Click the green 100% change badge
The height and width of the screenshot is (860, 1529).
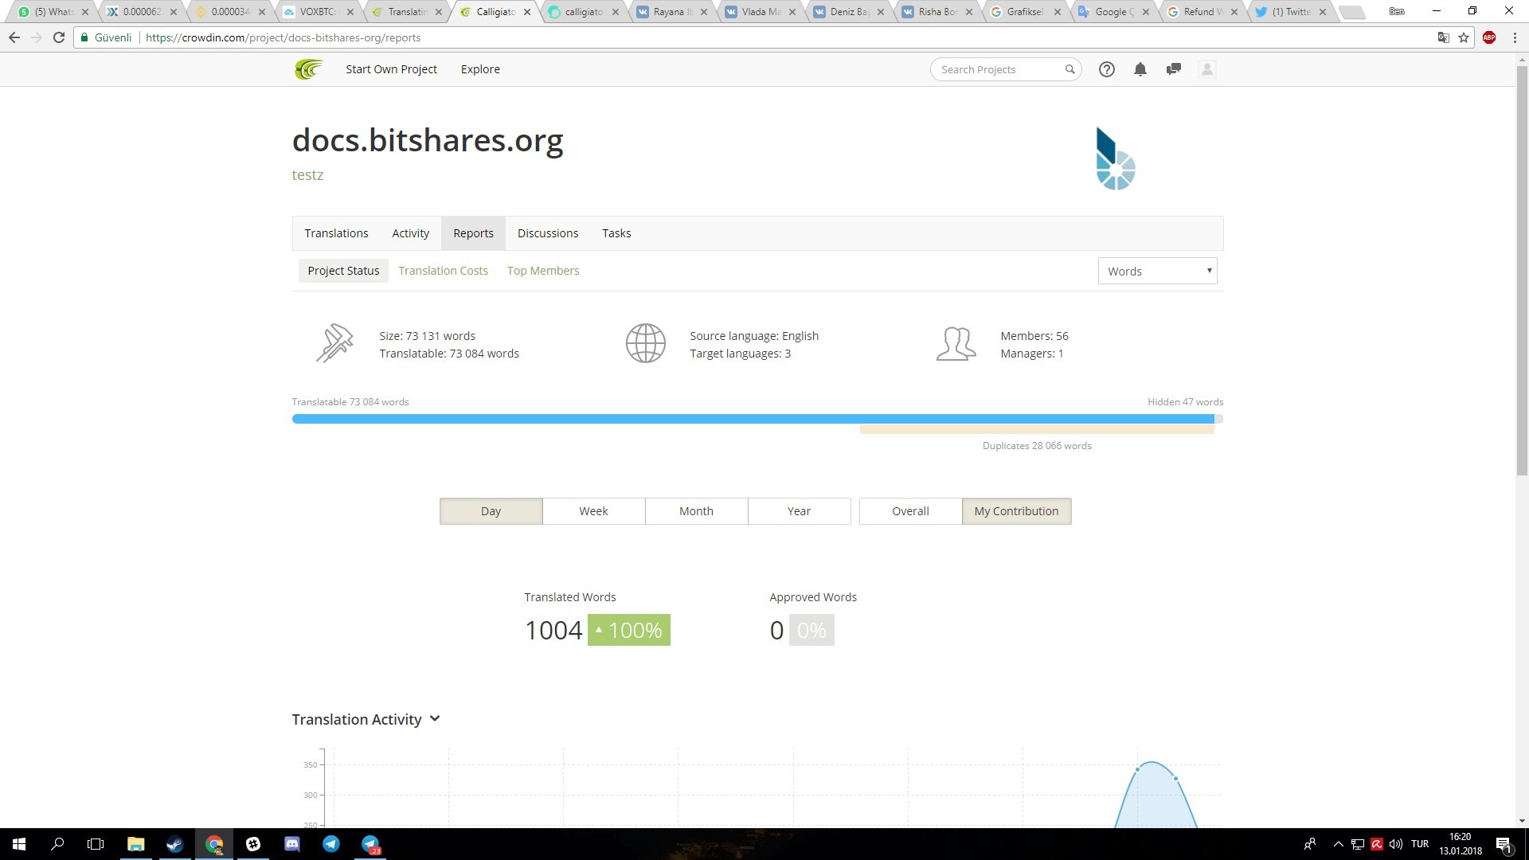(x=628, y=630)
